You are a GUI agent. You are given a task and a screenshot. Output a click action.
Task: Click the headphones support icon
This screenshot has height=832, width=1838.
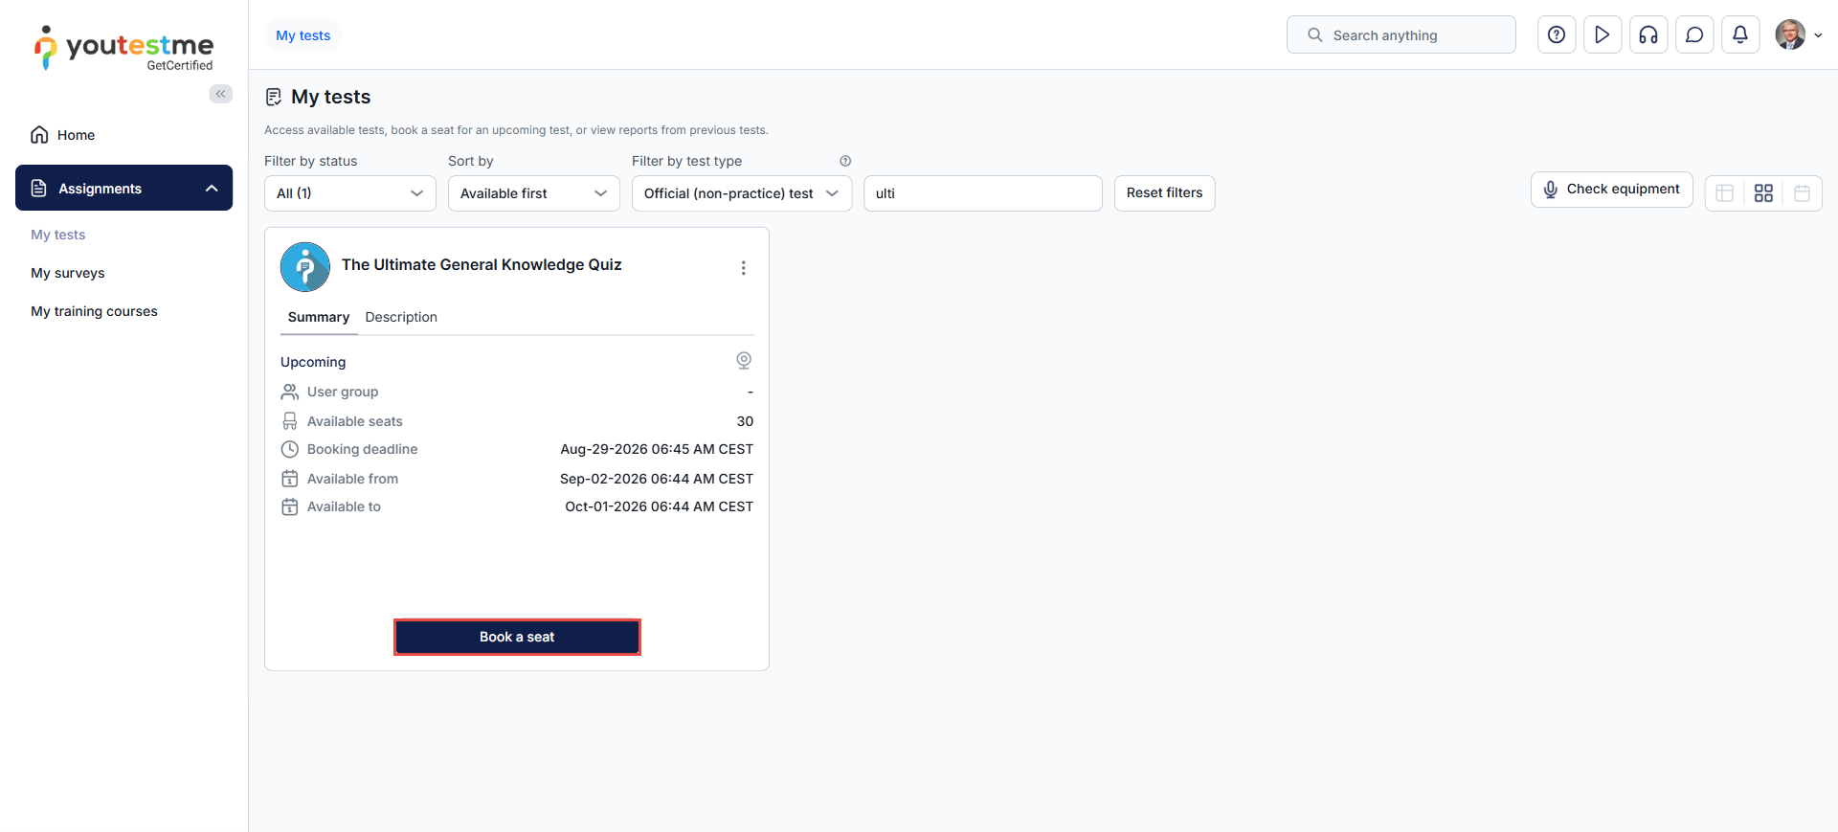(x=1648, y=35)
